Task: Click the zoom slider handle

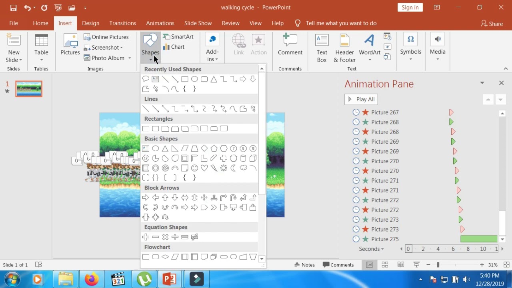Action: (x=438, y=265)
